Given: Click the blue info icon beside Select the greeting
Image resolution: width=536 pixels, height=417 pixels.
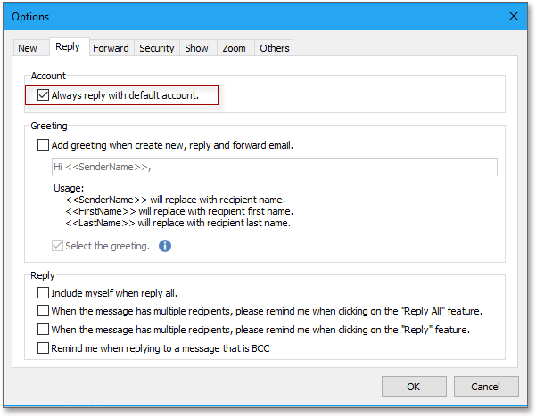Looking at the screenshot, I should coord(165,246).
